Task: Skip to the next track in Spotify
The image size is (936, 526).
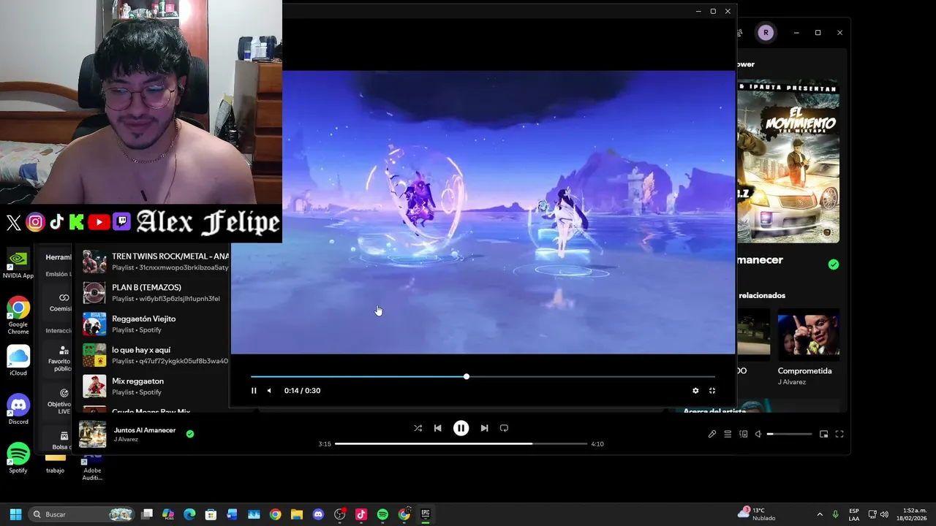Action: [484, 428]
